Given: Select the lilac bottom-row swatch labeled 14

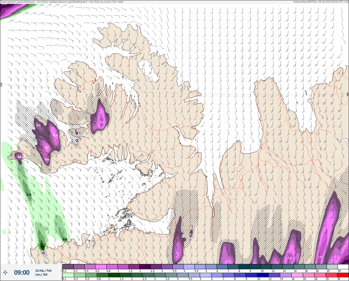Looking at the screenshot, I should [286, 275].
